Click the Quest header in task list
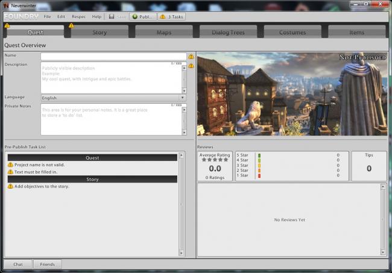Image resolution: width=392 pixels, height=273 pixels. (x=92, y=158)
